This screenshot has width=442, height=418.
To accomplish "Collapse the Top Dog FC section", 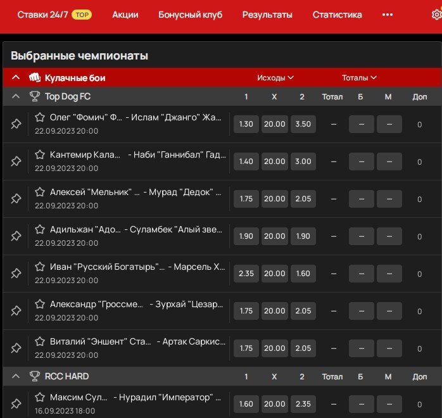I will (16, 97).
